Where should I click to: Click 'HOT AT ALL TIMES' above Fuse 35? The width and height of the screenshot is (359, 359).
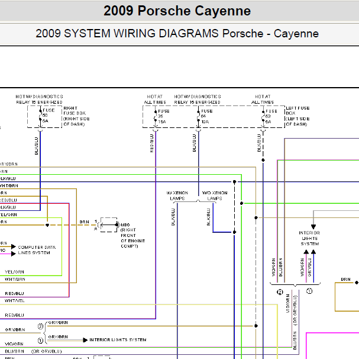[155, 100]
